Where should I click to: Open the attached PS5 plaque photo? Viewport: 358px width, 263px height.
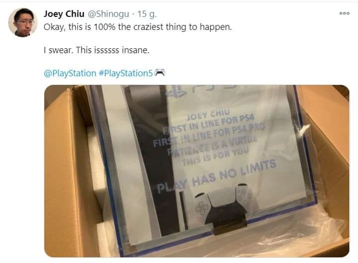[196, 171]
